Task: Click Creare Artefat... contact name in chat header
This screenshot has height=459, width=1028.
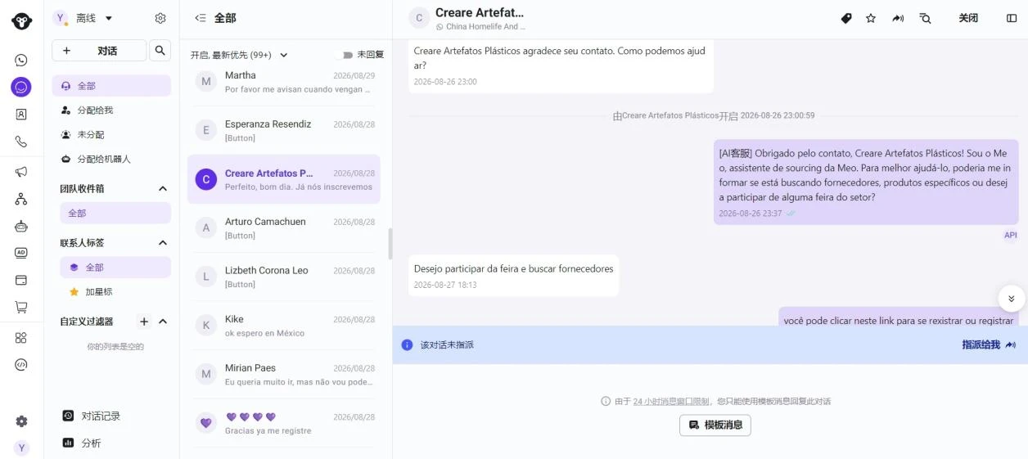Action: (x=480, y=12)
